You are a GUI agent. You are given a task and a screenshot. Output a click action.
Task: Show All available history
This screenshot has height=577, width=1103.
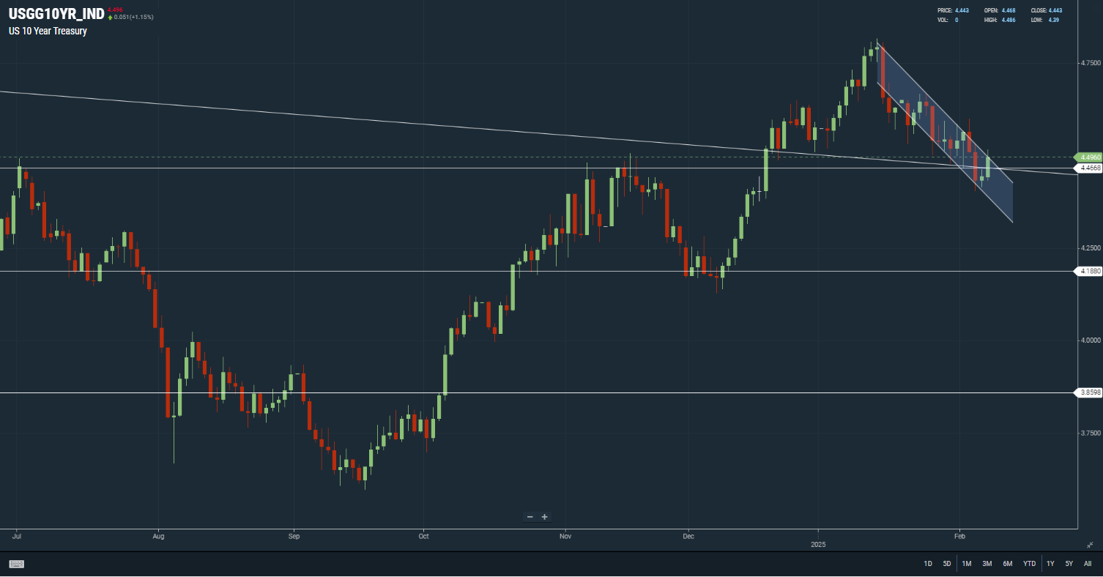coord(1088,564)
